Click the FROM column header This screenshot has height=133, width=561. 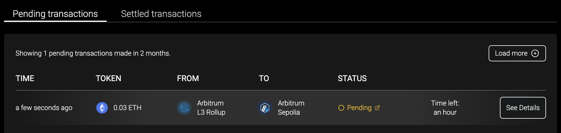188,78
